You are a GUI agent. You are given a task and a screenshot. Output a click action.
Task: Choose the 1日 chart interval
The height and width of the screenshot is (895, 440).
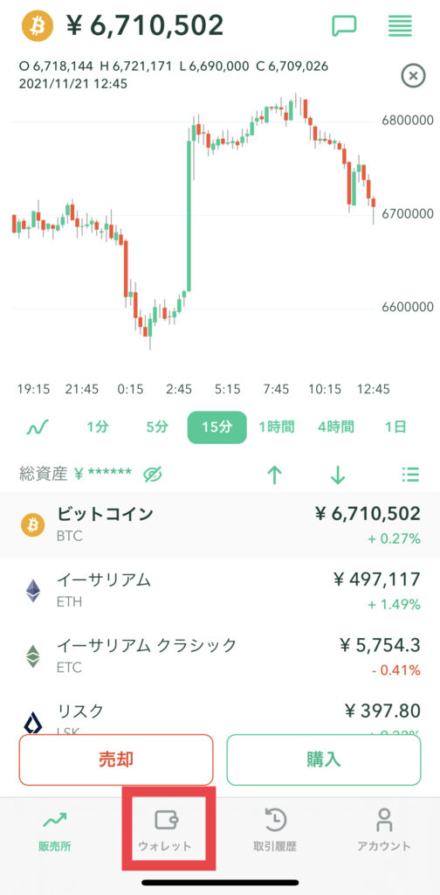395,427
